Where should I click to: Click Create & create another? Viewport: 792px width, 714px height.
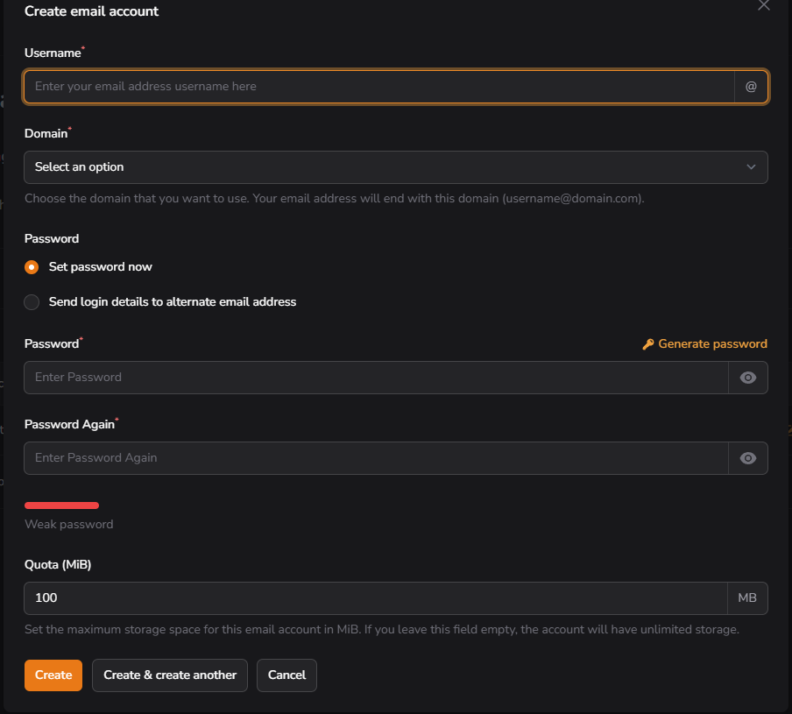(169, 675)
